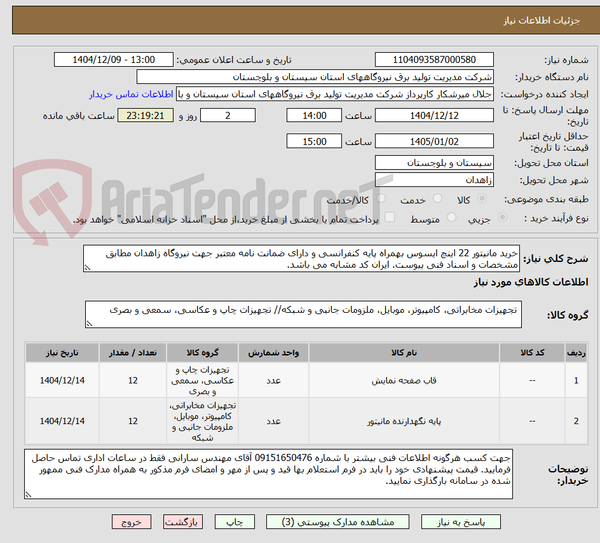Select the متوسط purchase type radio
The image size is (600, 543).
451,217
